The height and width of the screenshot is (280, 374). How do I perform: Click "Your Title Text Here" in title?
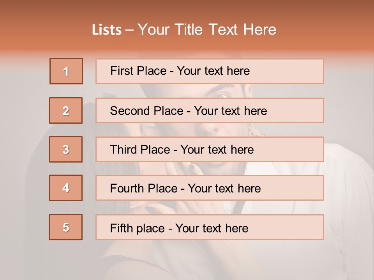click(207, 30)
